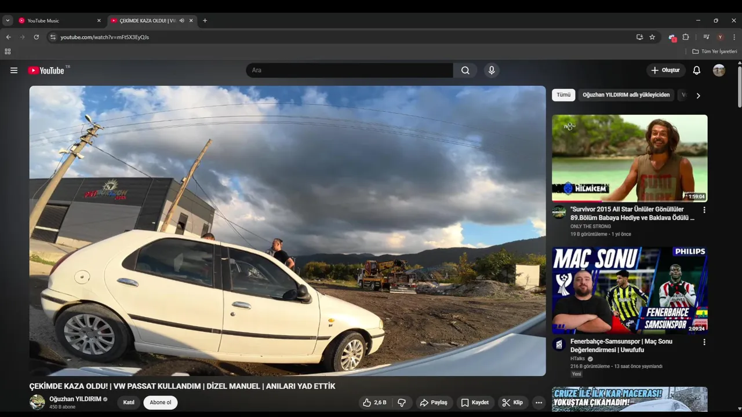Save the video with Kaydet
742x417 pixels.
[x=475, y=403]
